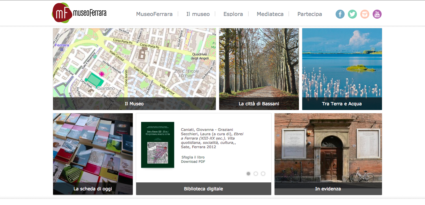The height and width of the screenshot is (205, 425).
Task: Click the green book cover thumbnail
Action: (157, 145)
